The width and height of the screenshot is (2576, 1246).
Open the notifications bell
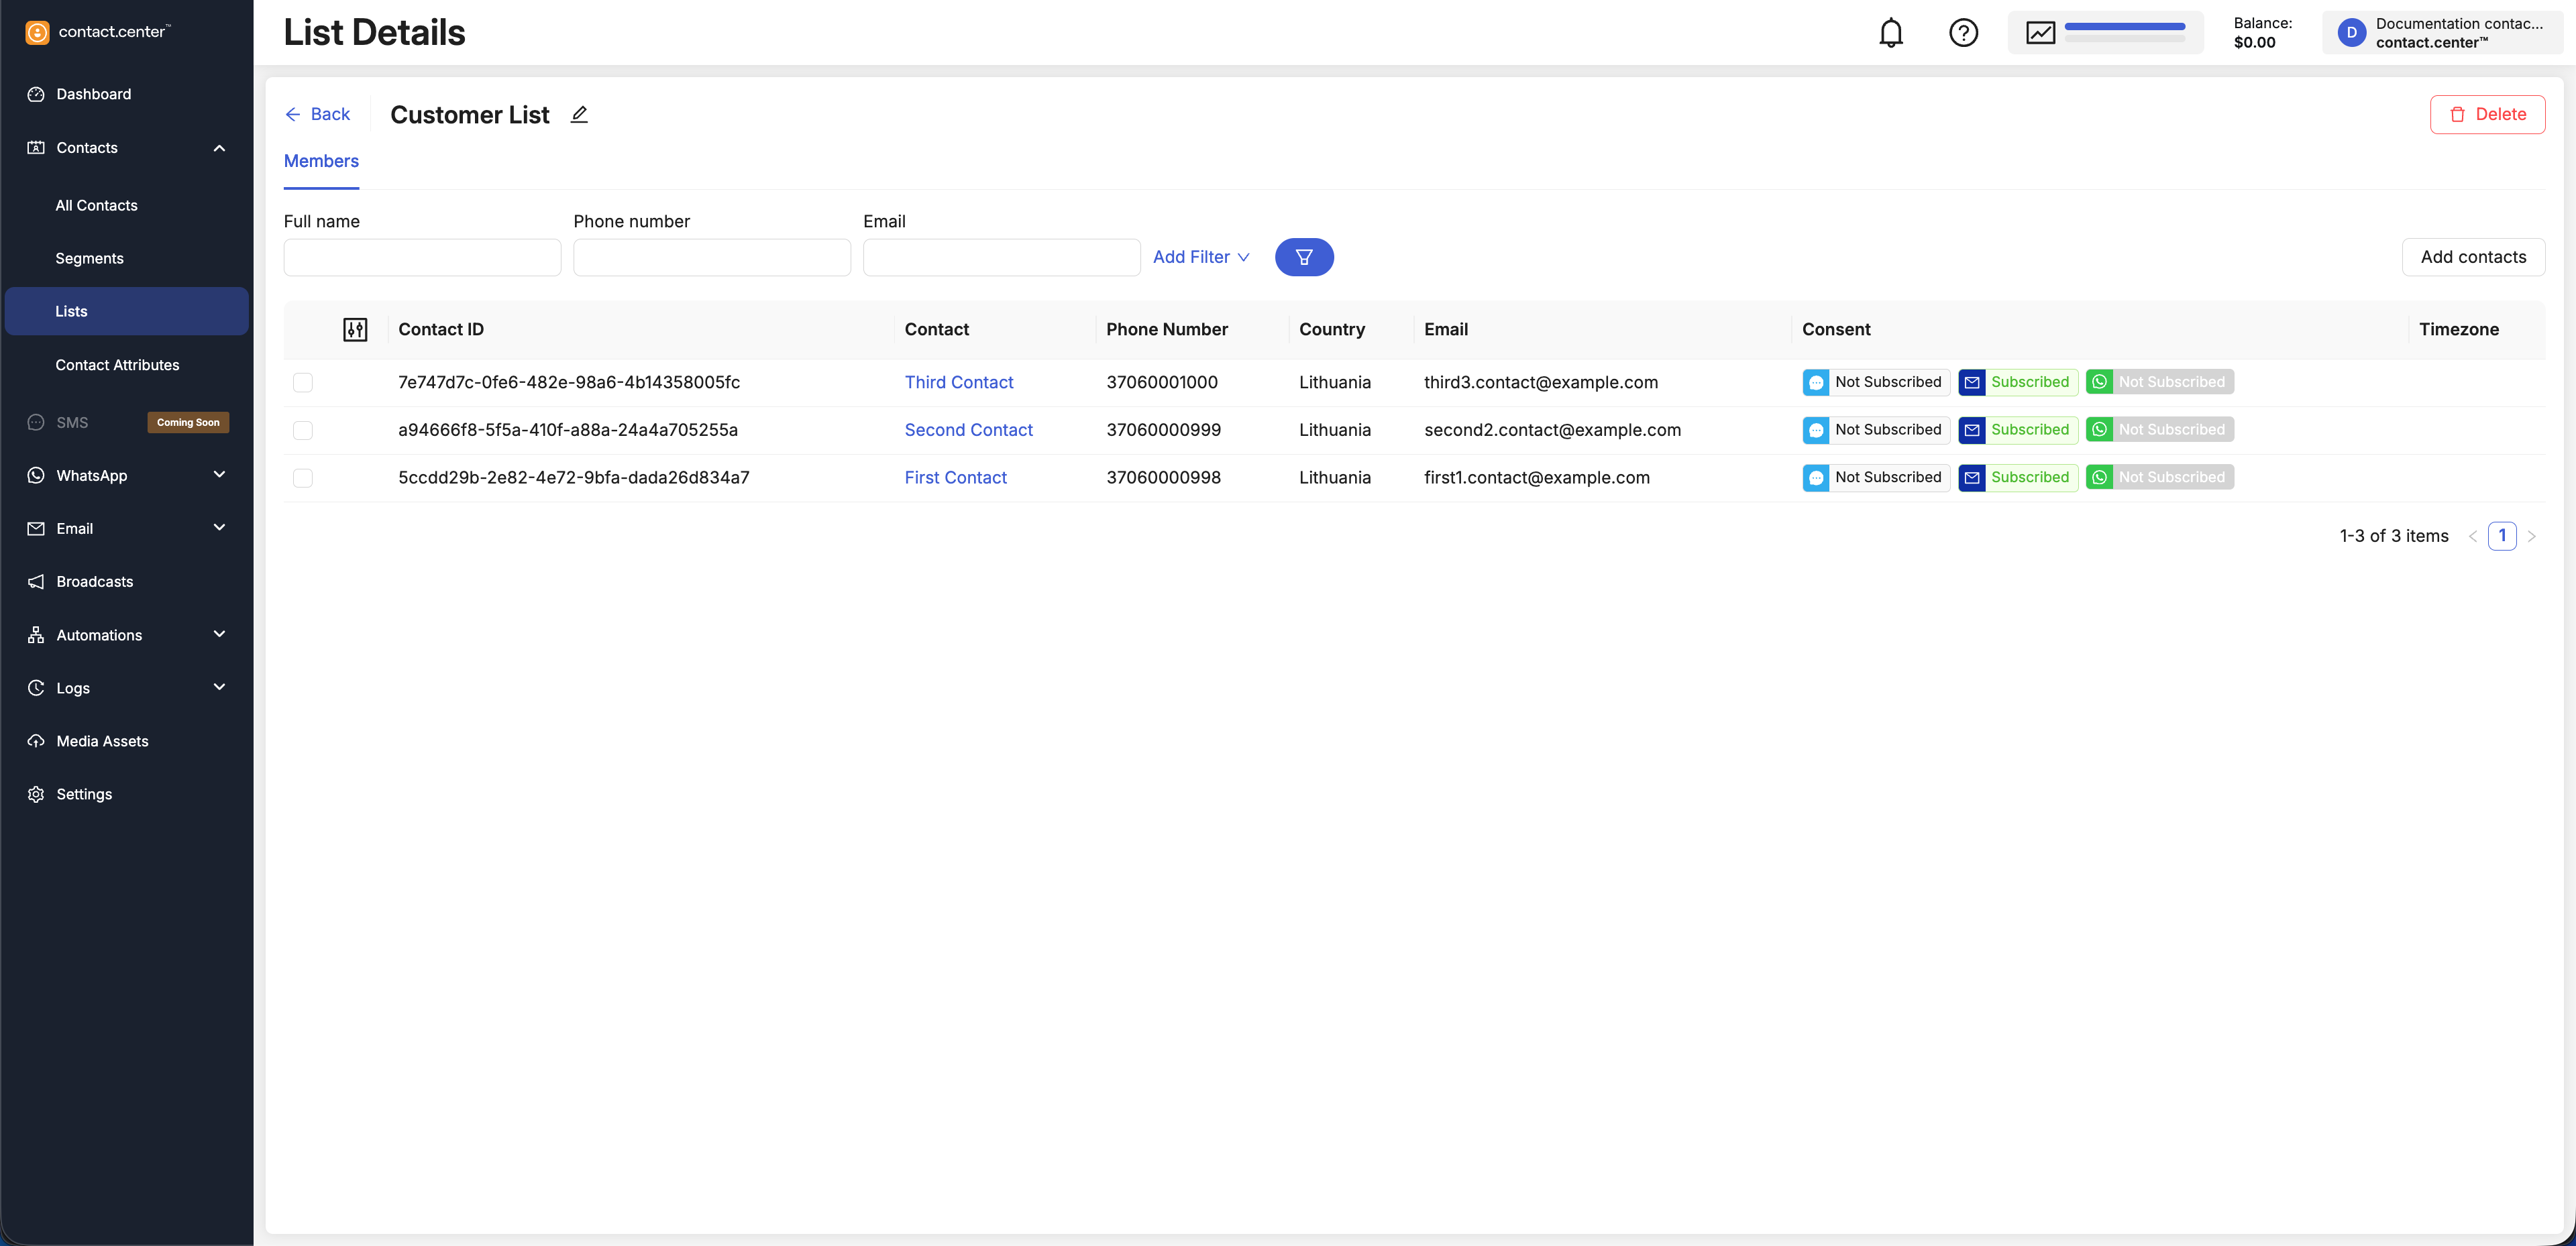[x=1890, y=33]
